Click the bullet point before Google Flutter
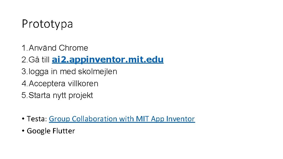The image size is (283, 159). (23, 131)
